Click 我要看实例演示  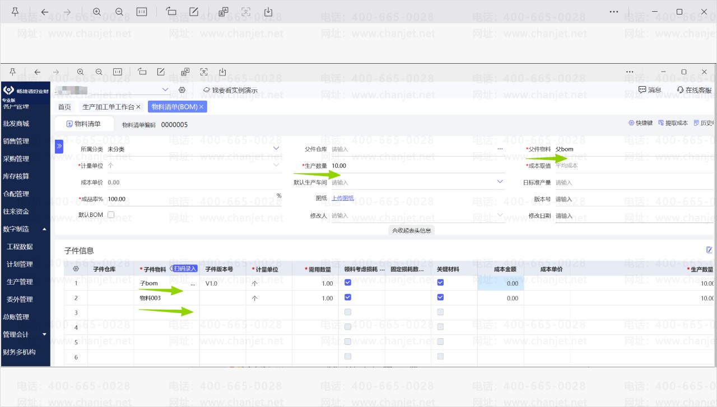coord(230,90)
